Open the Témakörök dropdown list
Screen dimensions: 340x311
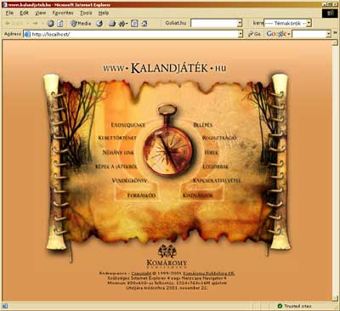pos(288,23)
